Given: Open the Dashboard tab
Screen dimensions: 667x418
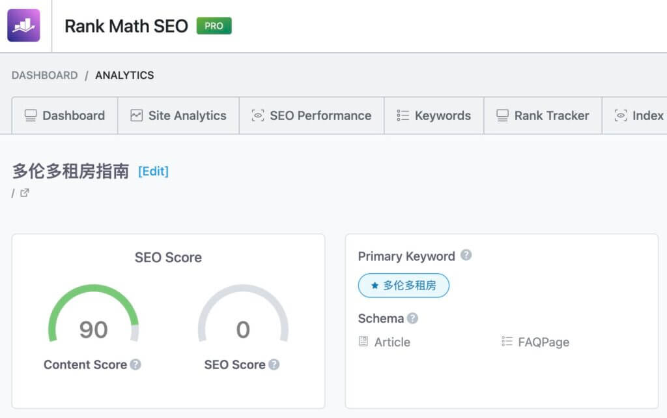Looking at the screenshot, I should (64, 116).
